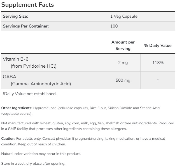This screenshot has height=167, width=177.
Task: Click the Serving Size label
Action: (x=15, y=16)
